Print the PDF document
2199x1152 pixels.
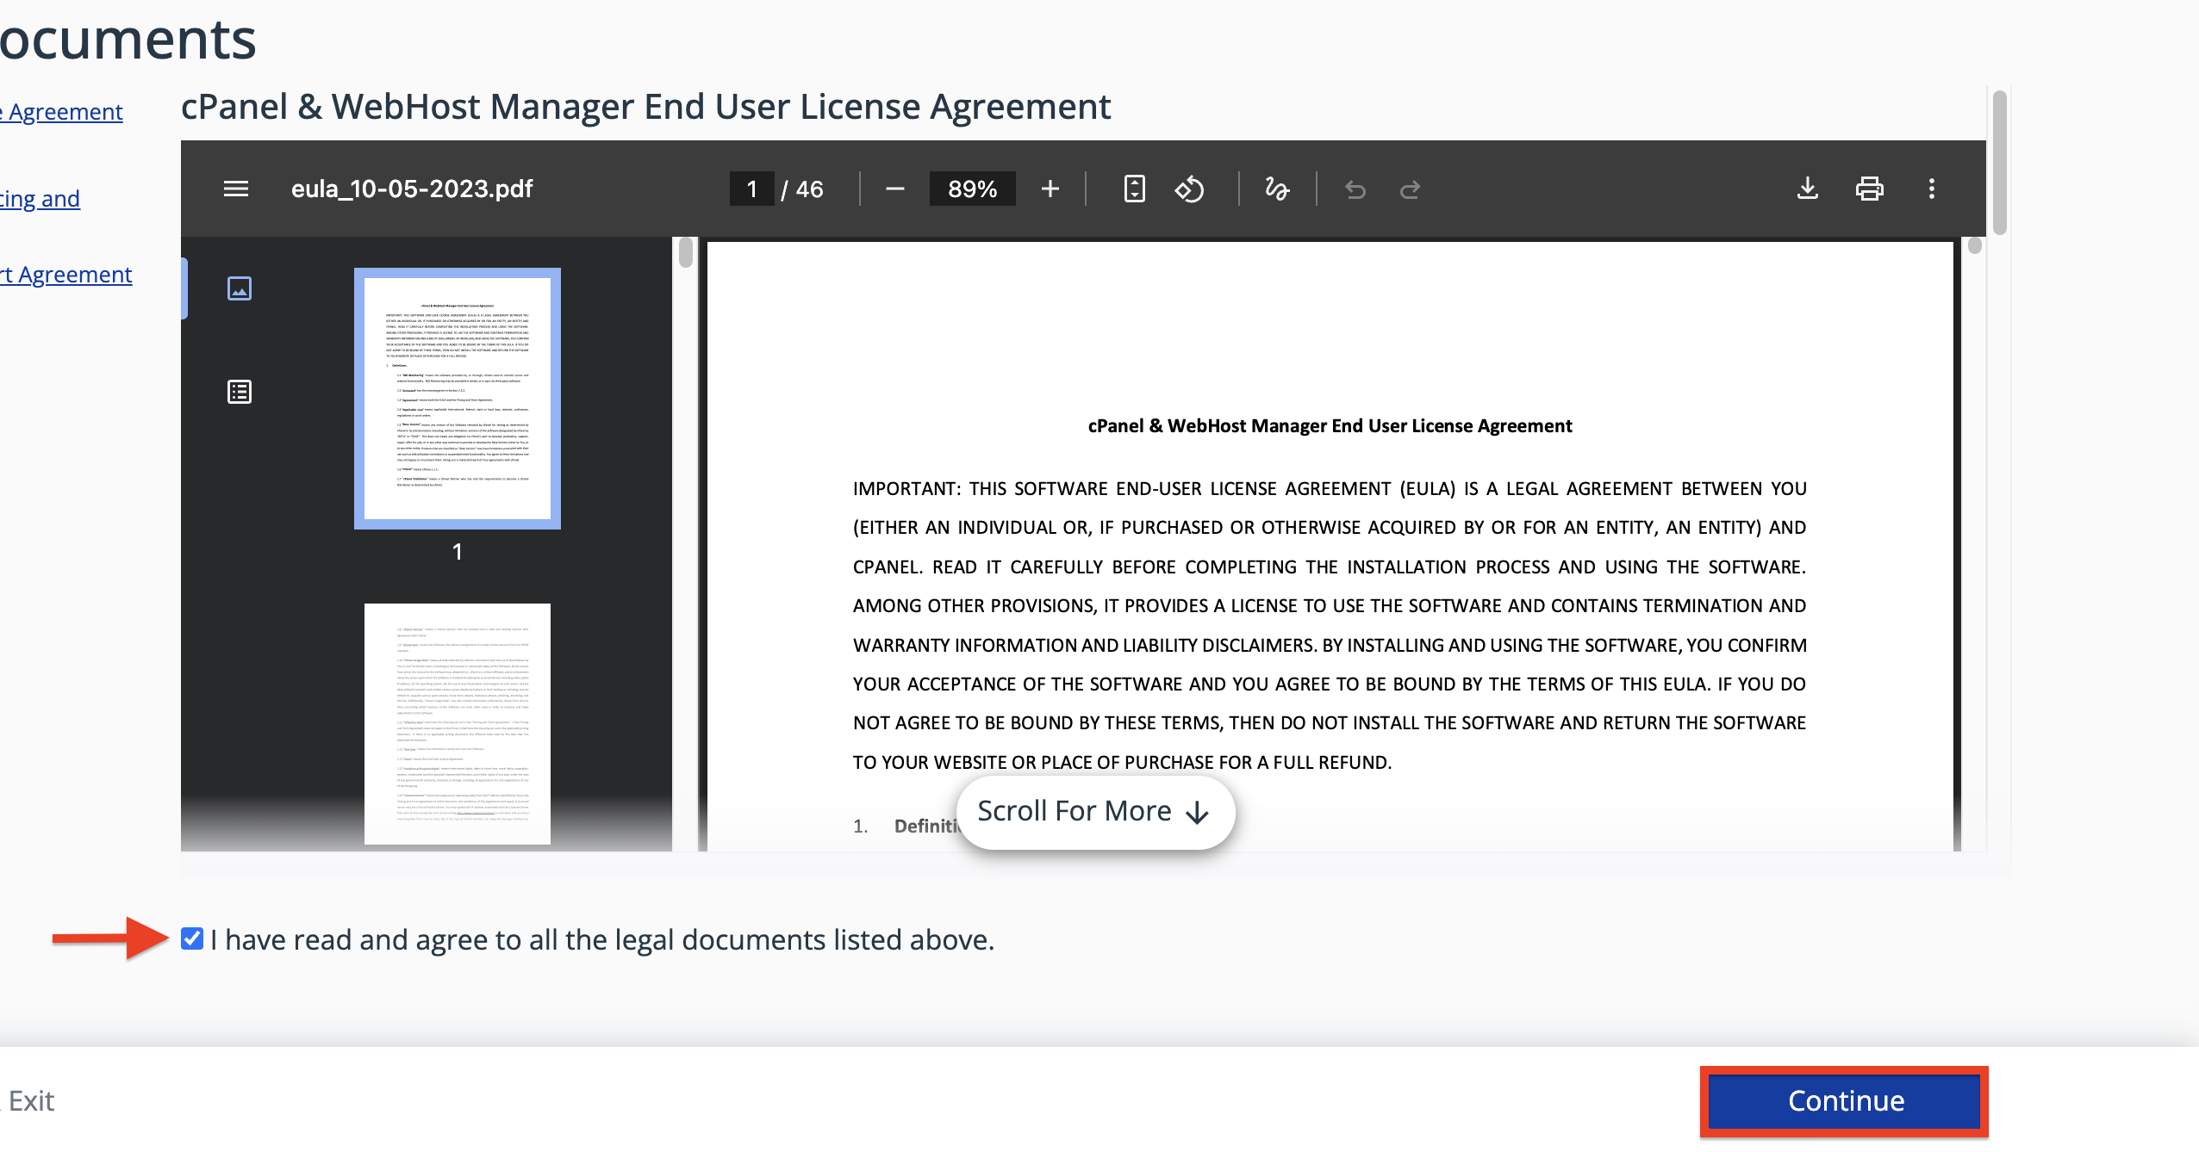(1869, 189)
